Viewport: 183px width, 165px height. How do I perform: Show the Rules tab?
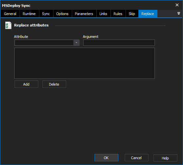(x=118, y=14)
